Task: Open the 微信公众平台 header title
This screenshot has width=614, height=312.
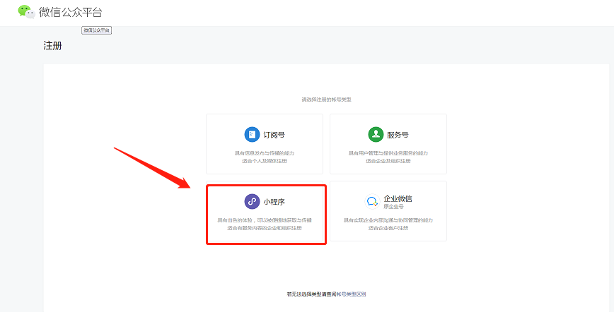Action: (71, 12)
